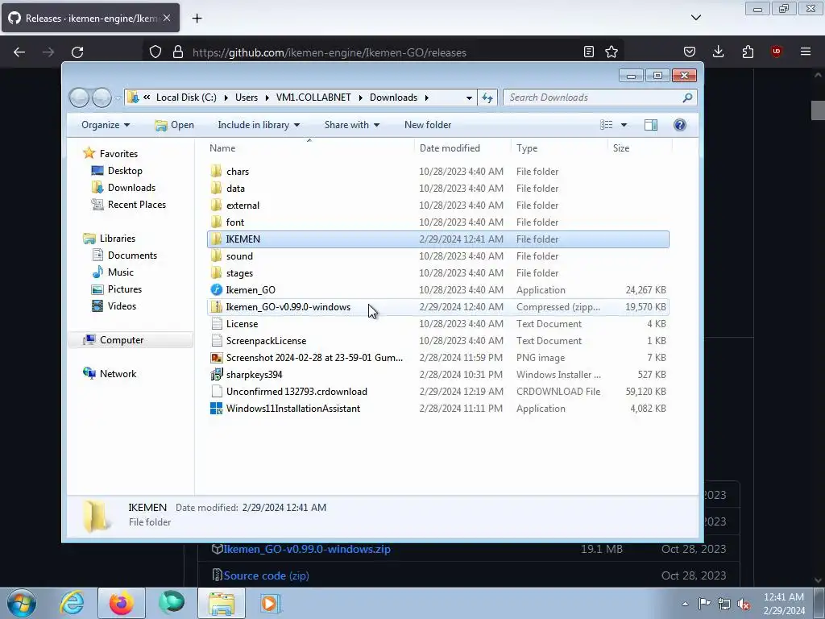825x619 pixels.
Task: Select Unconfirmed 132793.crdownload file
Action: (x=438, y=392)
